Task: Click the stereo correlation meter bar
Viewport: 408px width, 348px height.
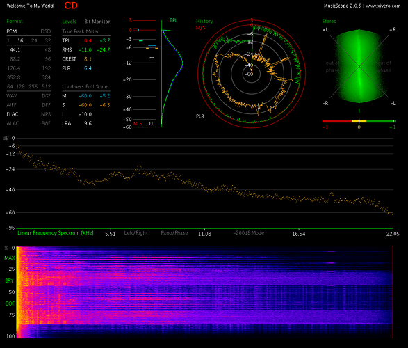Action: 359,121
